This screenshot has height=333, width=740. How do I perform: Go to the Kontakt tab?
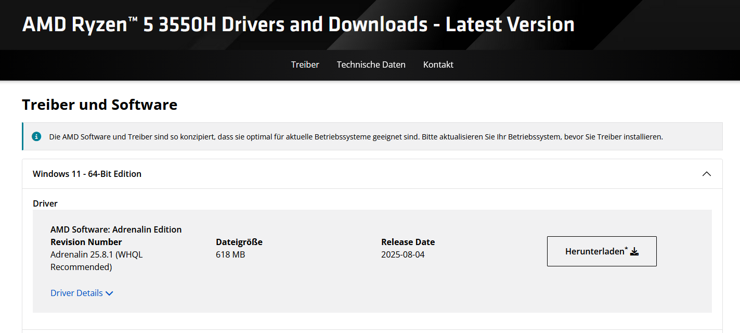click(x=438, y=65)
